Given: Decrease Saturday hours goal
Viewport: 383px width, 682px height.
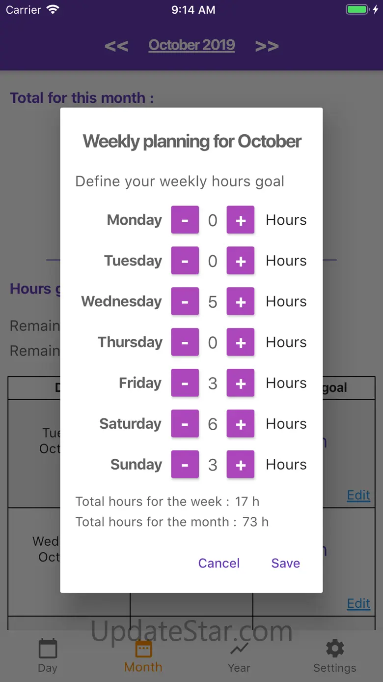Looking at the screenshot, I should click(185, 424).
